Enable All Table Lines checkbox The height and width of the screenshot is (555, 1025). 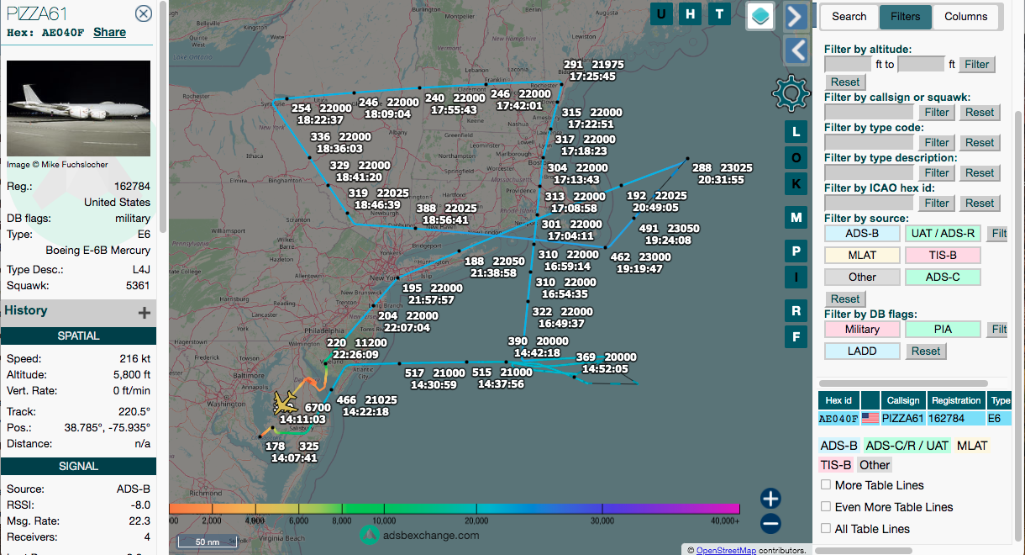[x=826, y=528]
